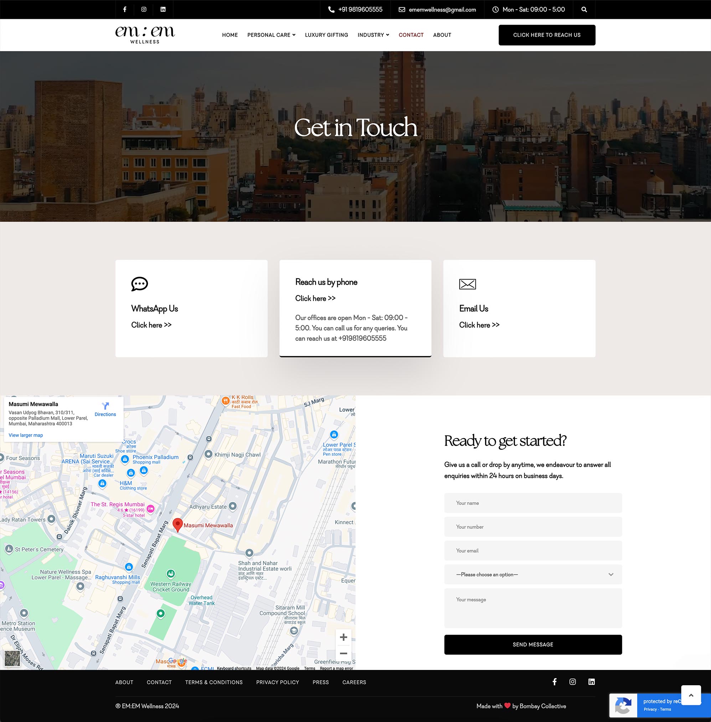Image resolution: width=711 pixels, height=722 pixels.
Task: Click 'View larger map' link
Action: pyautogui.click(x=26, y=435)
